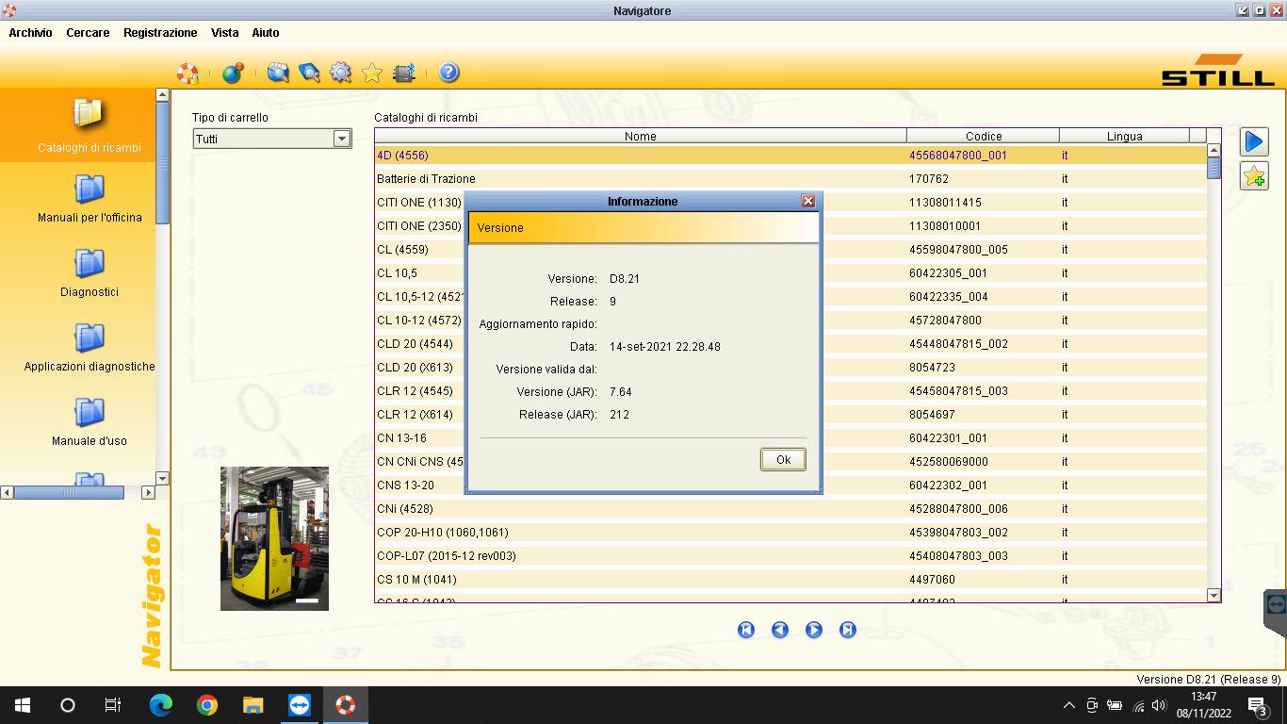
Task: Open the Aiuto menu
Action: (266, 32)
